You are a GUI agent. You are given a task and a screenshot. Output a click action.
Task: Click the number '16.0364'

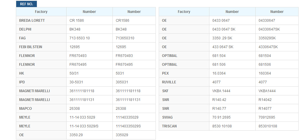[x=219, y=73]
